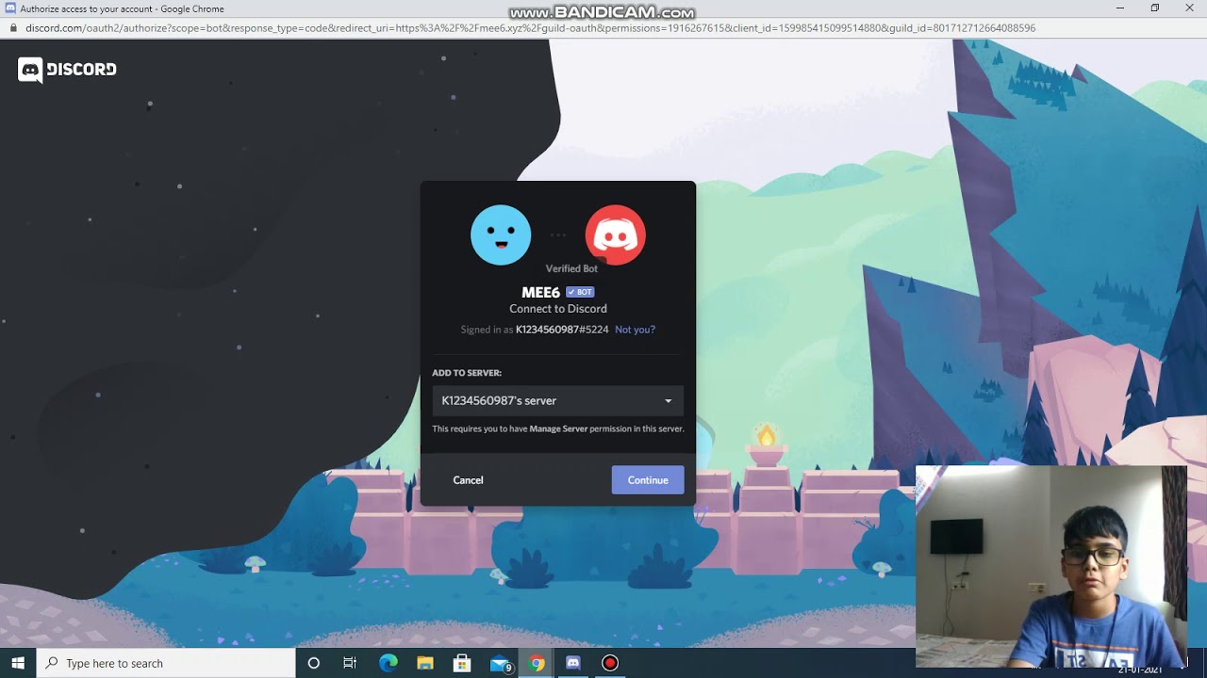Click the 'Not you?' link
1207x678 pixels.
pyautogui.click(x=635, y=330)
